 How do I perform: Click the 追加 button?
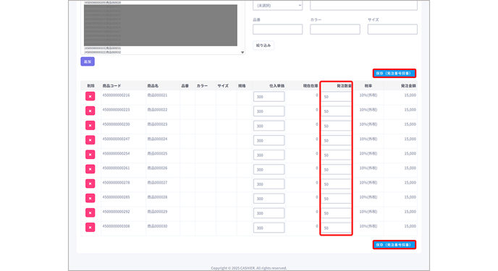pyautogui.click(x=88, y=61)
